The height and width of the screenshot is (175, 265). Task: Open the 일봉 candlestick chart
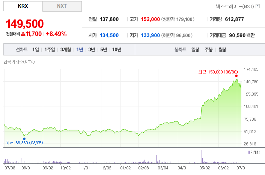pyautogui.click(x=195, y=49)
